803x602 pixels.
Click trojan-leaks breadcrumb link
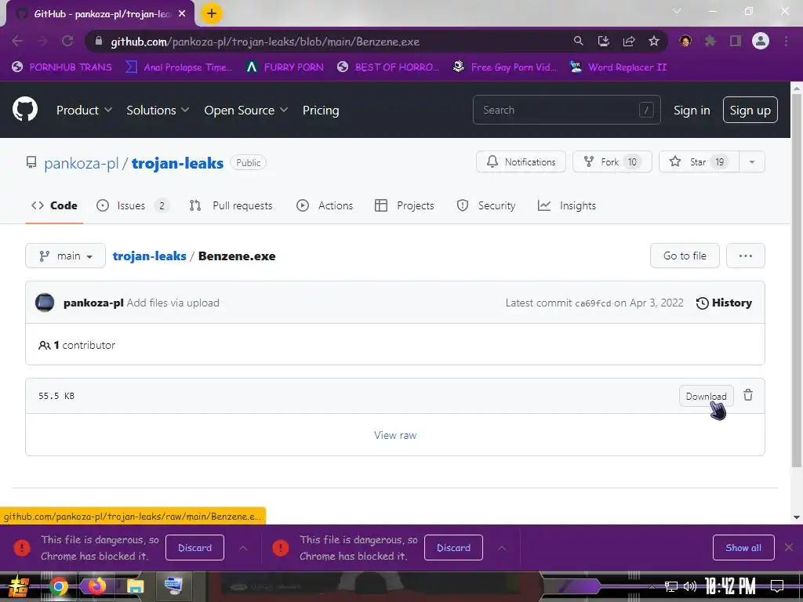149,256
